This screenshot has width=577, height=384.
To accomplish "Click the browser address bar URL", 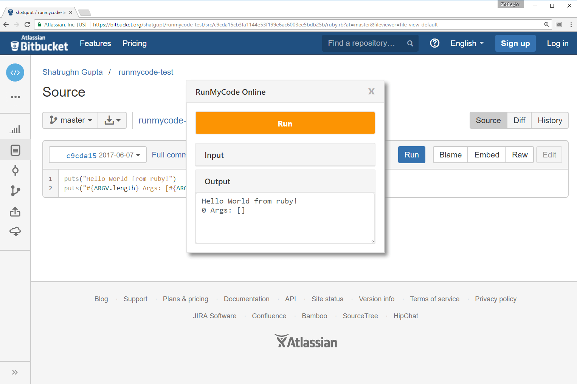I will 265,25.
